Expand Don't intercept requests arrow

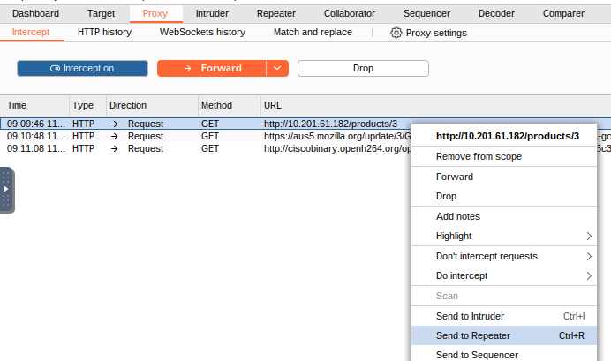coord(589,257)
